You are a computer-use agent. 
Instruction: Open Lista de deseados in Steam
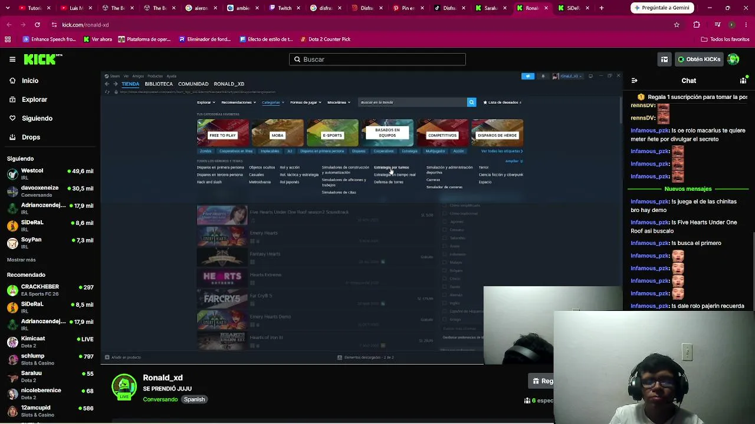503,102
